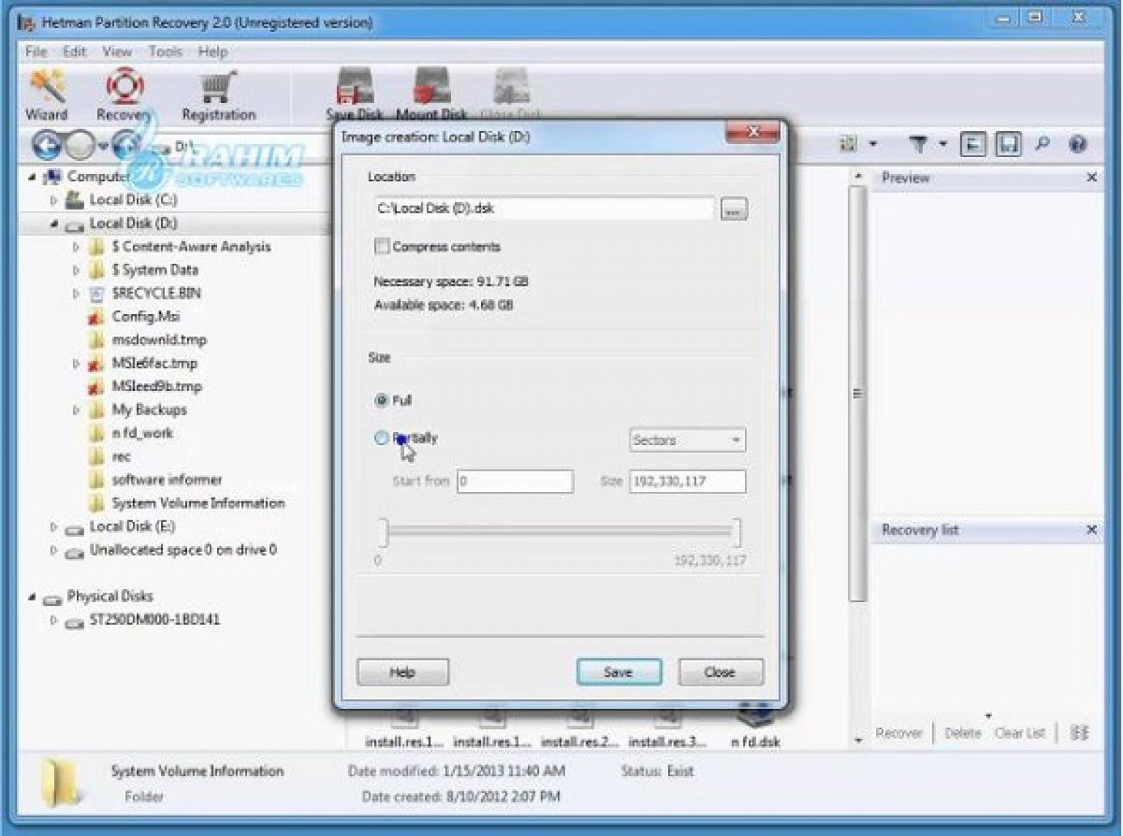
Task: Open the Tools menu
Action: [167, 51]
